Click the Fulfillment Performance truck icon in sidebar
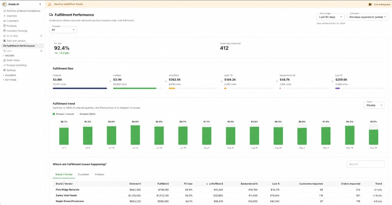 (4, 46)
